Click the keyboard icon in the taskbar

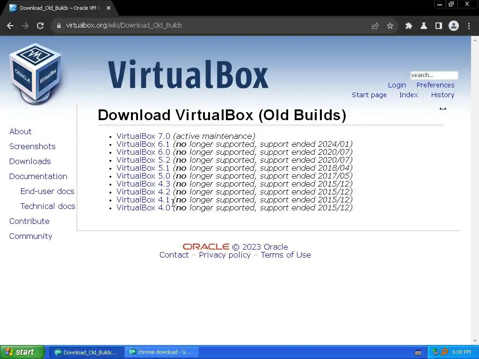click(x=418, y=352)
